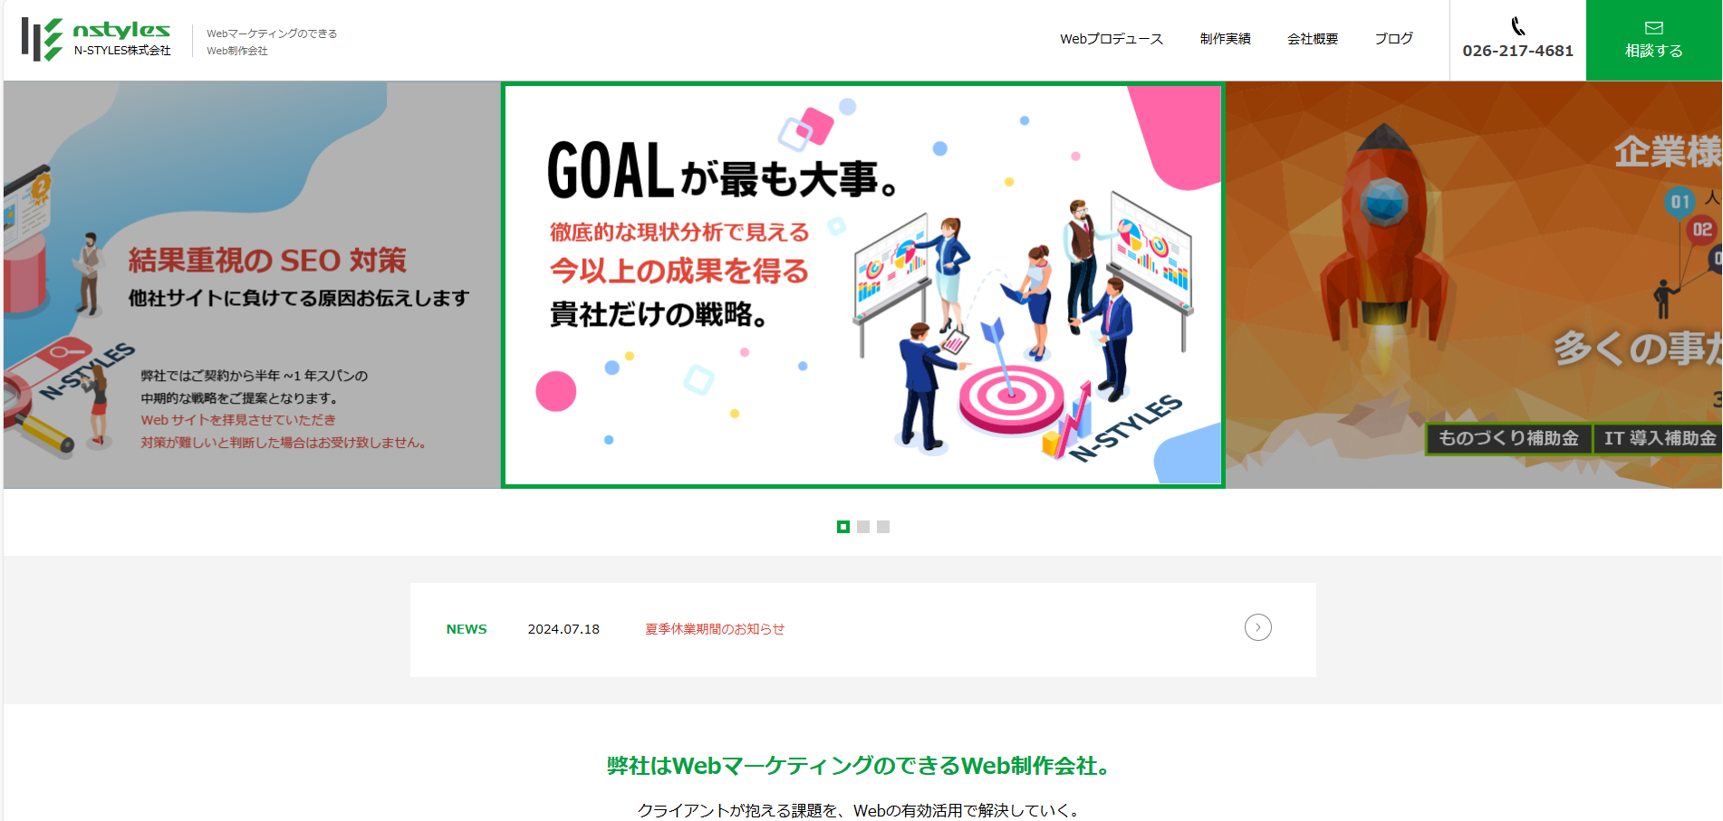Open the Webプロデュース menu

pyautogui.click(x=1112, y=39)
